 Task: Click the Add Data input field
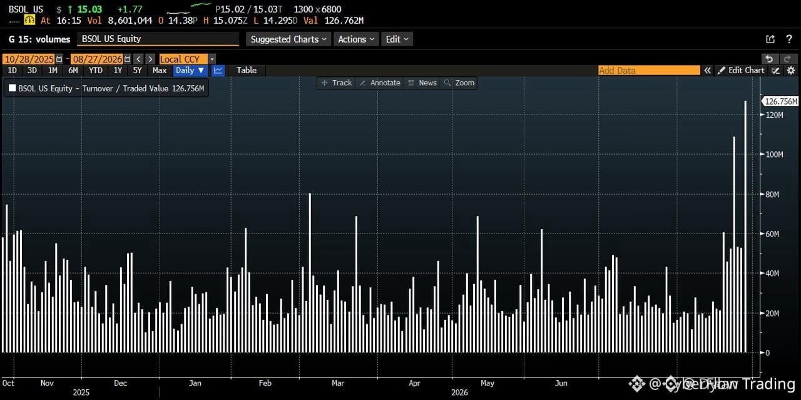coord(649,70)
